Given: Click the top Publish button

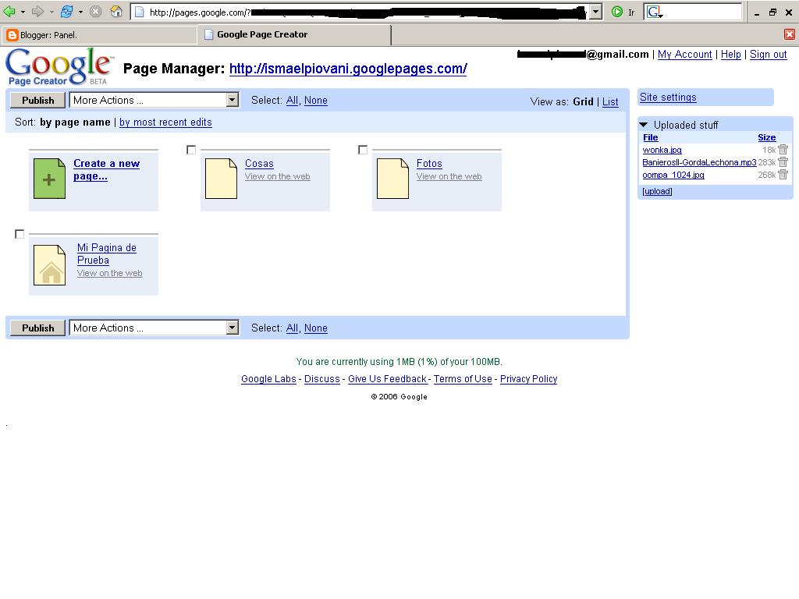Looking at the screenshot, I should [x=38, y=101].
